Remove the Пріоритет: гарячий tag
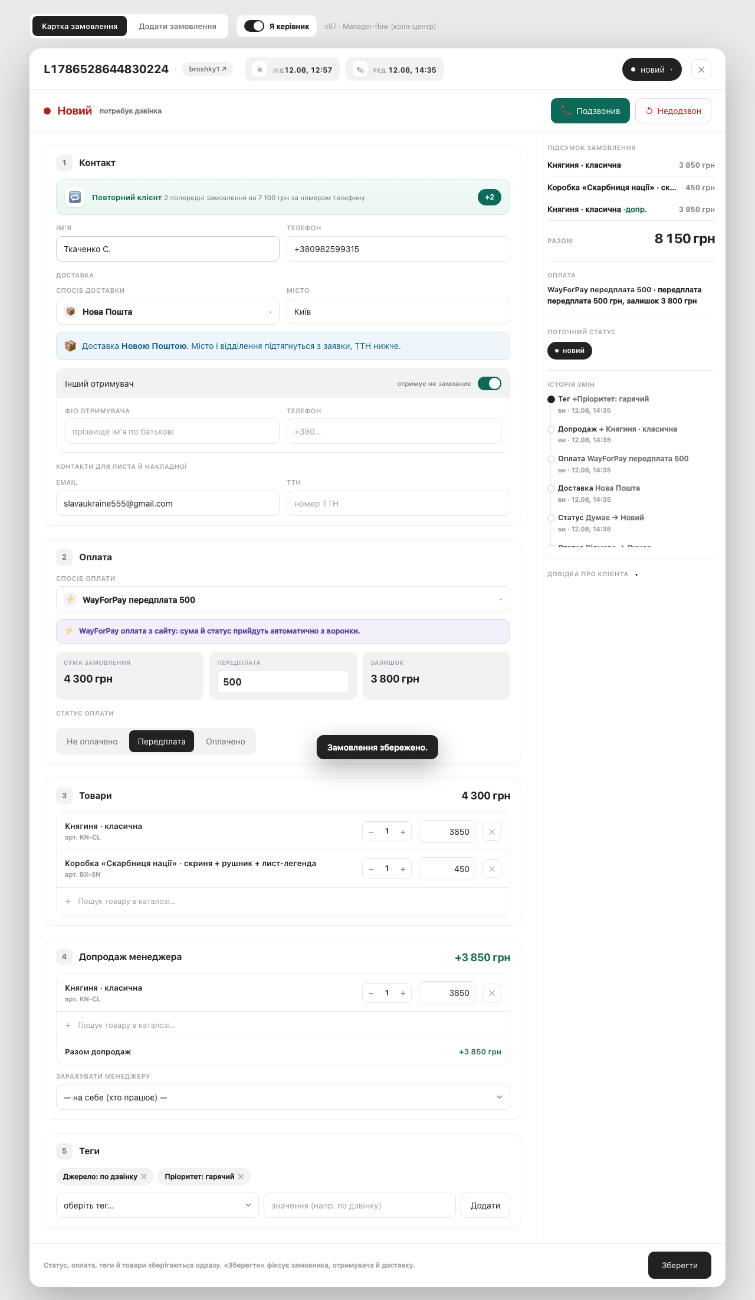 point(241,1177)
